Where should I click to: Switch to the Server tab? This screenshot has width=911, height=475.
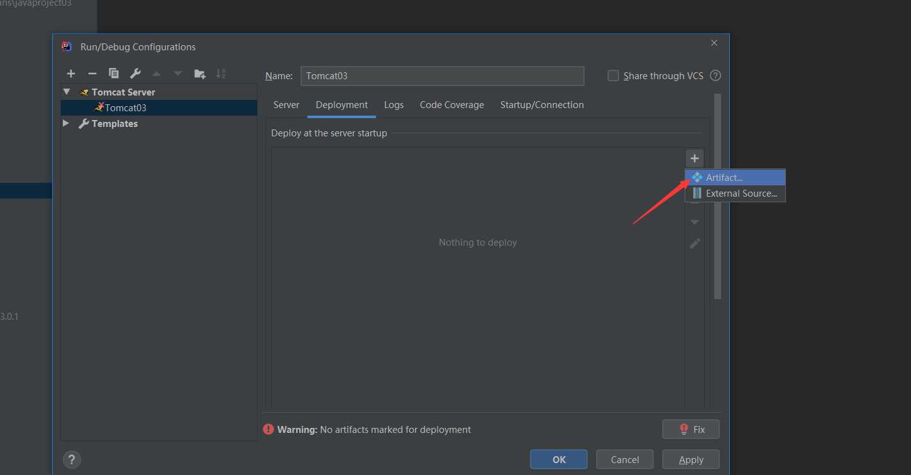coord(286,105)
